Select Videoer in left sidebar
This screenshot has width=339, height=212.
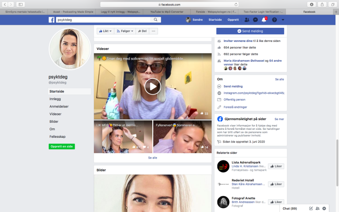pos(55,114)
